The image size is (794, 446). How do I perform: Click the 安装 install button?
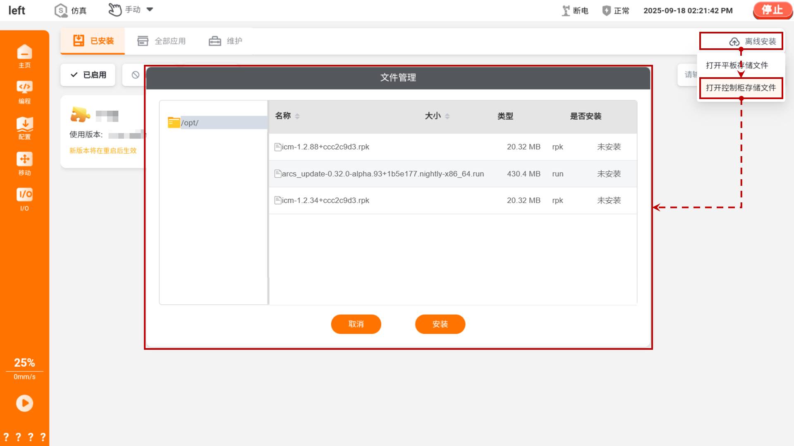point(440,324)
